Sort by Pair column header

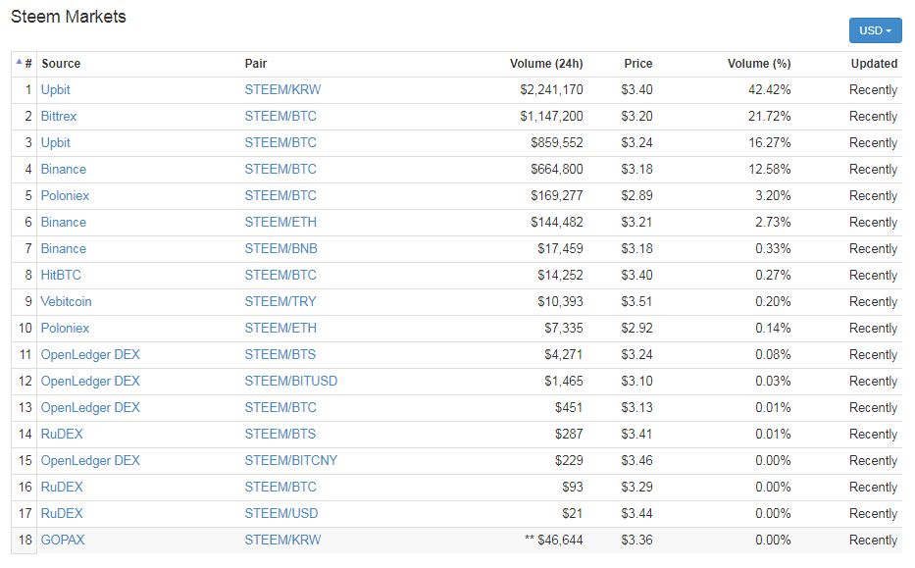256,64
